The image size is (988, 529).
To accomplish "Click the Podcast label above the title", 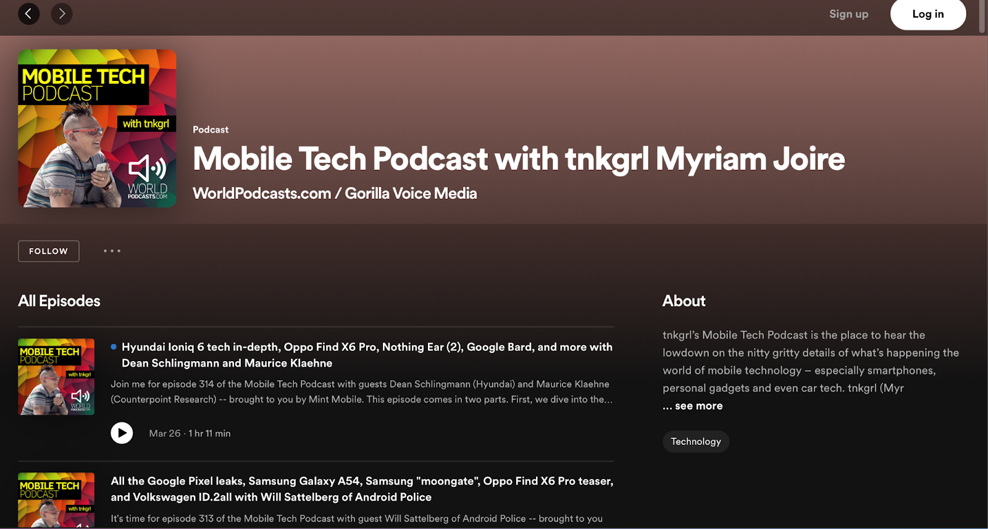I will [x=211, y=130].
